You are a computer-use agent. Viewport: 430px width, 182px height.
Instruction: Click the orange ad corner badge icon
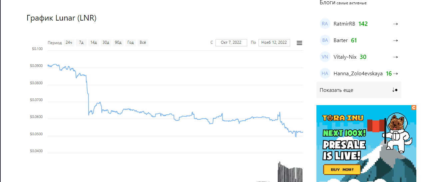click(x=414, y=108)
